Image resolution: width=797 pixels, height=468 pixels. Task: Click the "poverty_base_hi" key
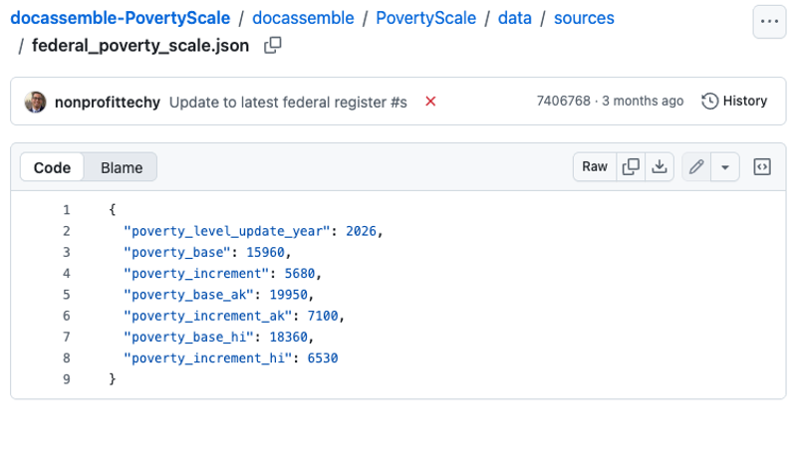188,337
